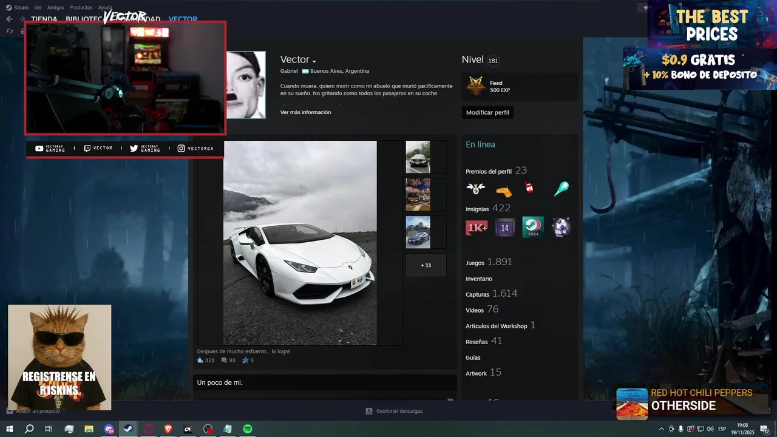Open the Fiend 500 EXP badge
This screenshot has width=777, height=437.
(x=520, y=86)
